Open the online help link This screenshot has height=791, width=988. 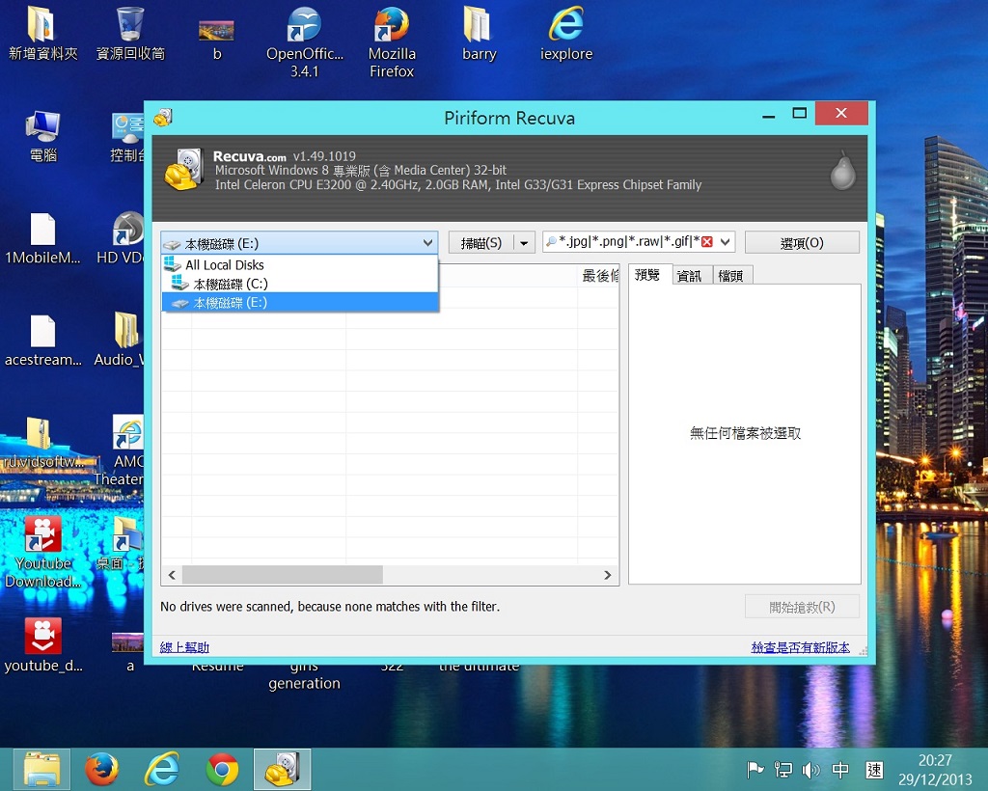[184, 647]
